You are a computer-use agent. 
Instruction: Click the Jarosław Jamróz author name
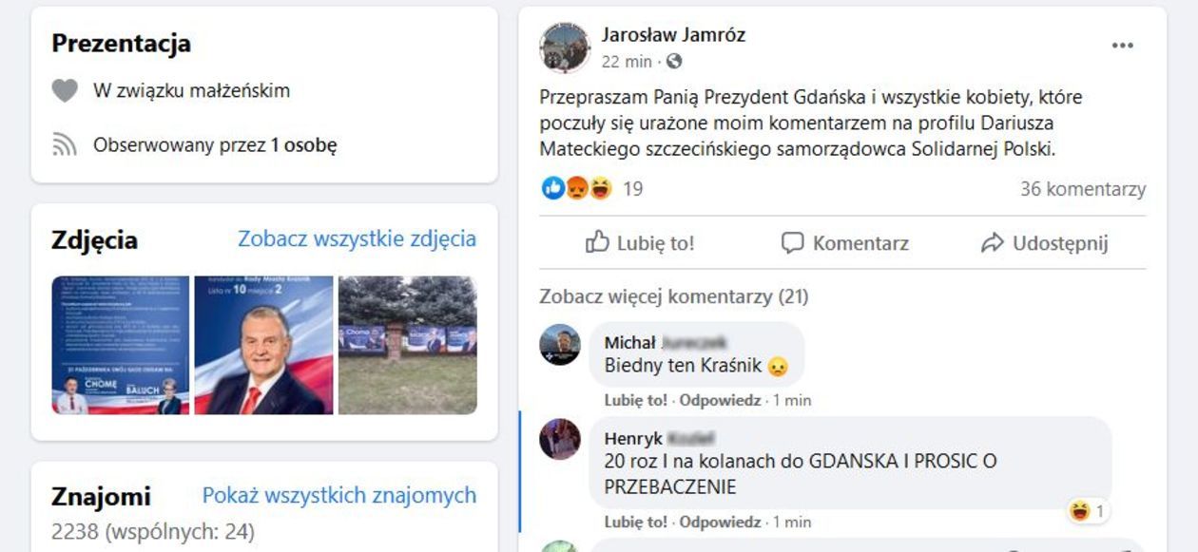673,35
